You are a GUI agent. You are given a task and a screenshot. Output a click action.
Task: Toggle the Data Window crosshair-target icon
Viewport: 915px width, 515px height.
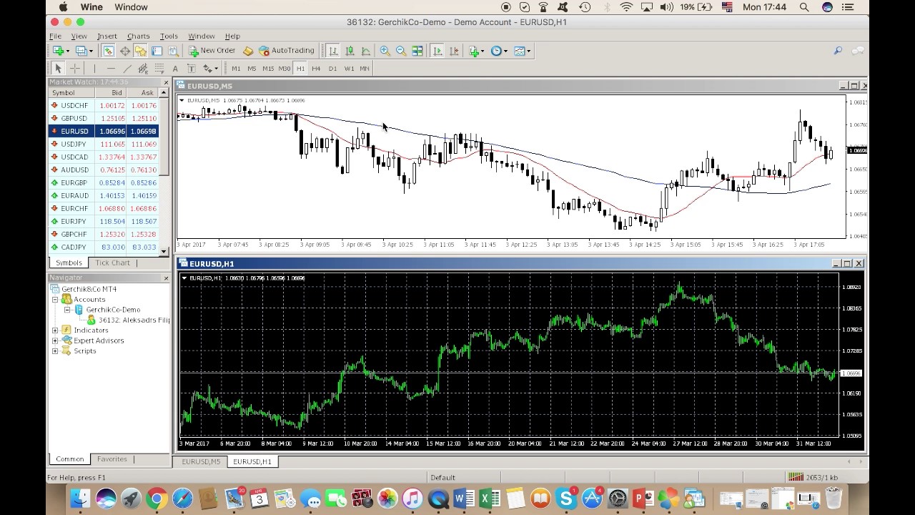pyautogui.click(x=124, y=51)
